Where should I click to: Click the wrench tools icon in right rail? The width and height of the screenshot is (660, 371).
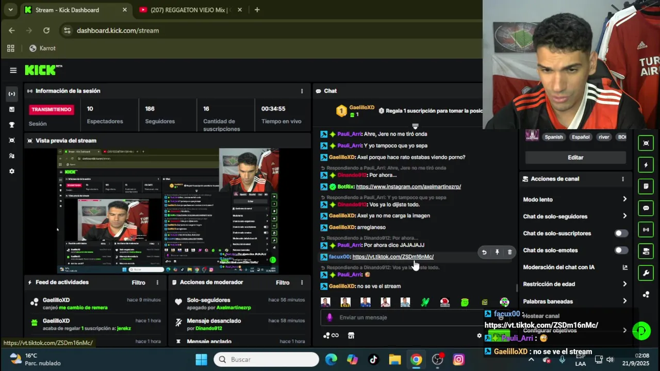coord(646,273)
